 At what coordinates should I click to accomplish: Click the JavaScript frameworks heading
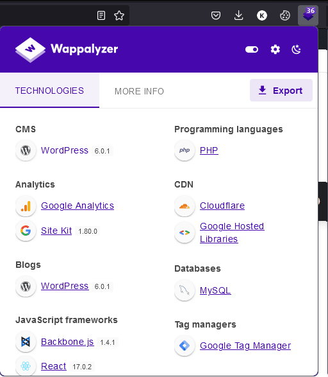click(x=67, y=320)
